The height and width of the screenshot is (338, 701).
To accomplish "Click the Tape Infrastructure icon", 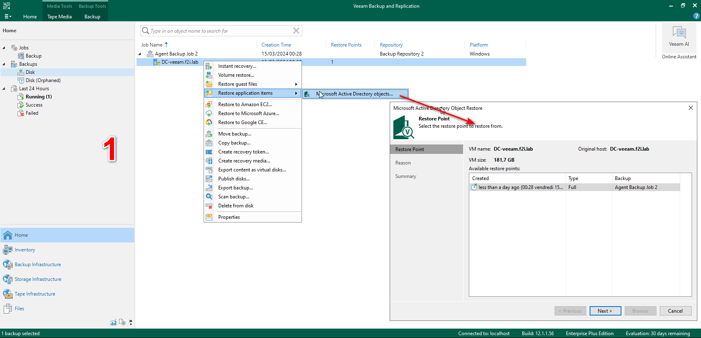I will pos(8,294).
